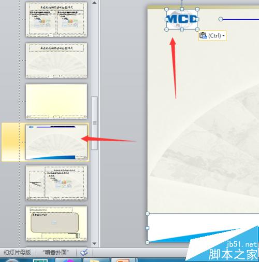This screenshot has width=259, height=262.
Task: Select the highlighted layout thumbnail with blue bar
Action: pyautogui.click(x=56, y=142)
